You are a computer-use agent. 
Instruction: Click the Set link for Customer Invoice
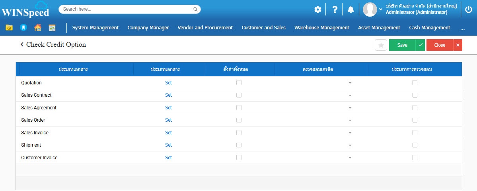(169, 158)
